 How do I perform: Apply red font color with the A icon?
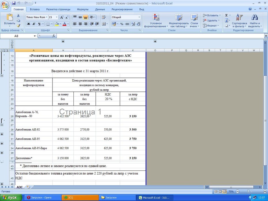point(65,24)
